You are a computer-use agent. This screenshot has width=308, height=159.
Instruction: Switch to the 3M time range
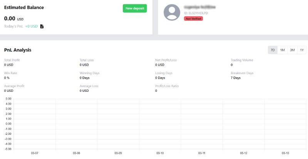point(292,50)
